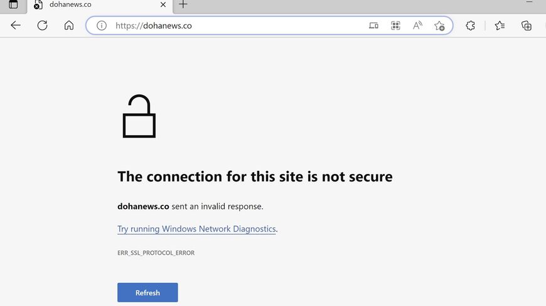
Task: Click the open padlock illustration
Action: tap(139, 116)
